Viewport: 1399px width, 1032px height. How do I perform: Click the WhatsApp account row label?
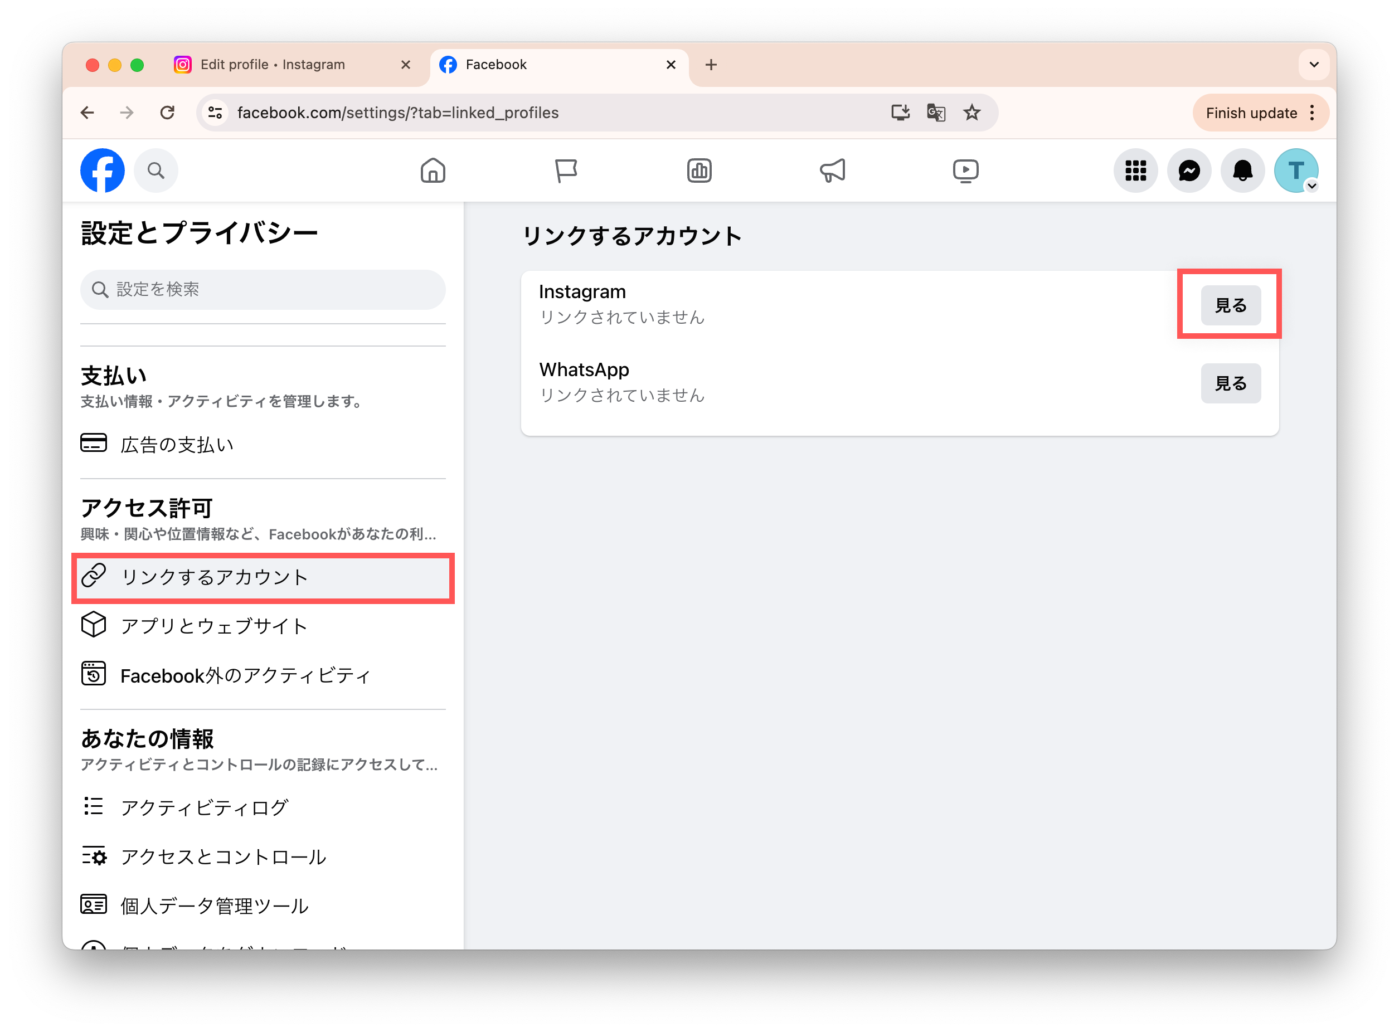(x=584, y=370)
